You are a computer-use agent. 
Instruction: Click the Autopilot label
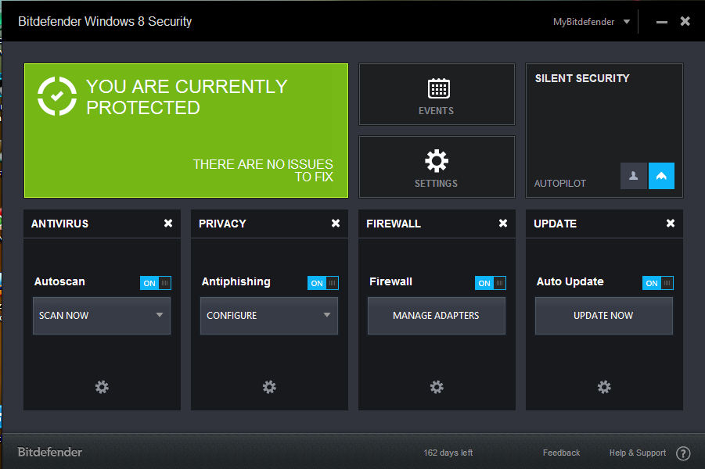[559, 183]
